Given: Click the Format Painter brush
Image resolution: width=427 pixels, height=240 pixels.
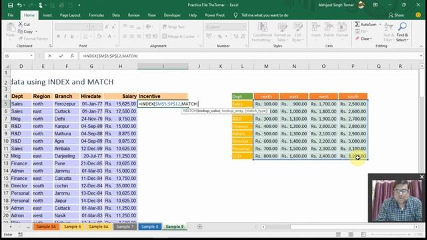Looking at the screenshot, I should (x=21, y=39).
